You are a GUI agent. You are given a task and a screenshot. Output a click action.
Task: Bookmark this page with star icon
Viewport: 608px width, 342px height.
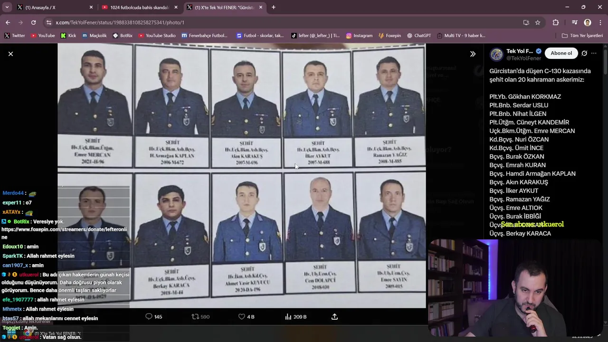coord(538,22)
